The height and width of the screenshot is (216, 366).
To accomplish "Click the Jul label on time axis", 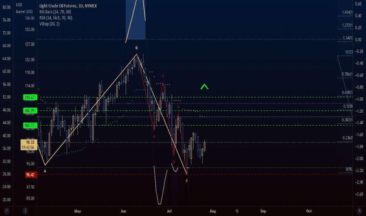I will coord(169,211).
